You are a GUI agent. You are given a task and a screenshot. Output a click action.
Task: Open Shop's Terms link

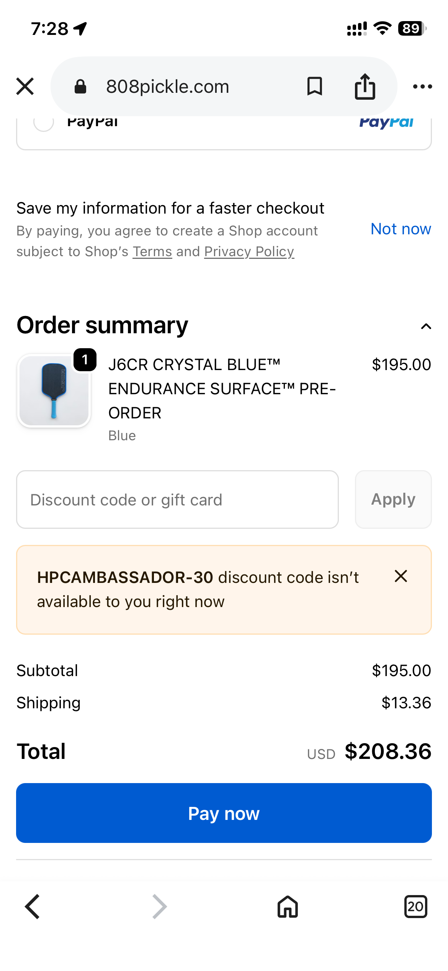point(152,252)
